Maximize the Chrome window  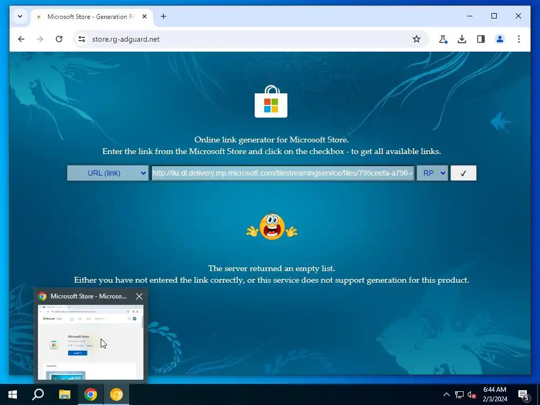[494, 16]
